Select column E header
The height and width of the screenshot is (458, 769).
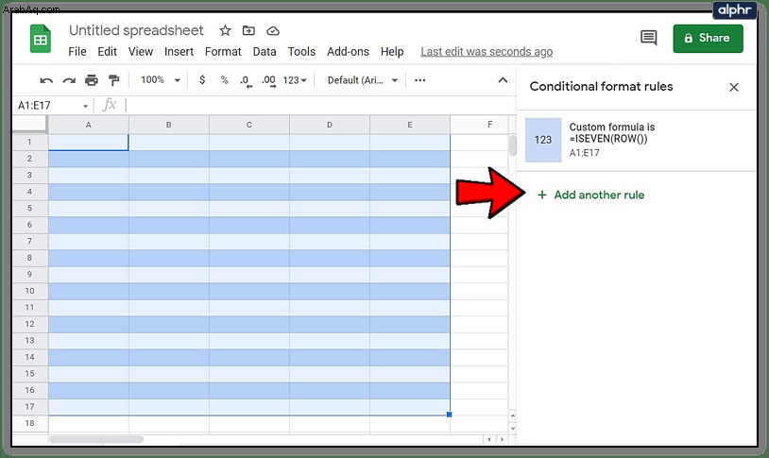pos(410,125)
